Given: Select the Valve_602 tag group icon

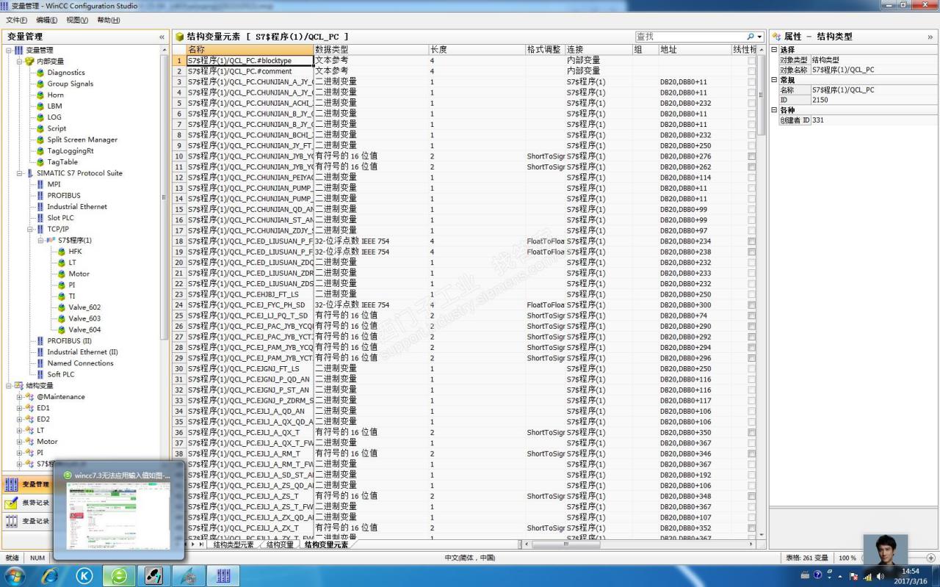Looking at the screenshot, I should pyautogui.click(x=62, y=307).
